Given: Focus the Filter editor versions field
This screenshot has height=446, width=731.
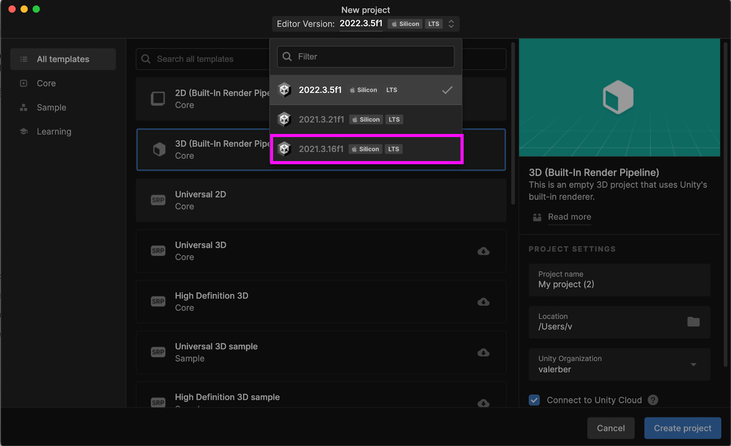Looking at the screenshot, I should point(365,57).
